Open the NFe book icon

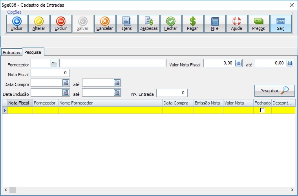pyautogui.click(x=215, y=21)
